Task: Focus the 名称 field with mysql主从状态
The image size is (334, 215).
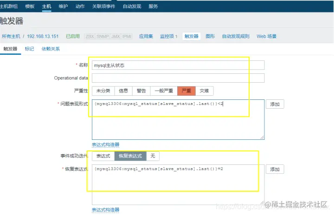Action: point(178,65)
